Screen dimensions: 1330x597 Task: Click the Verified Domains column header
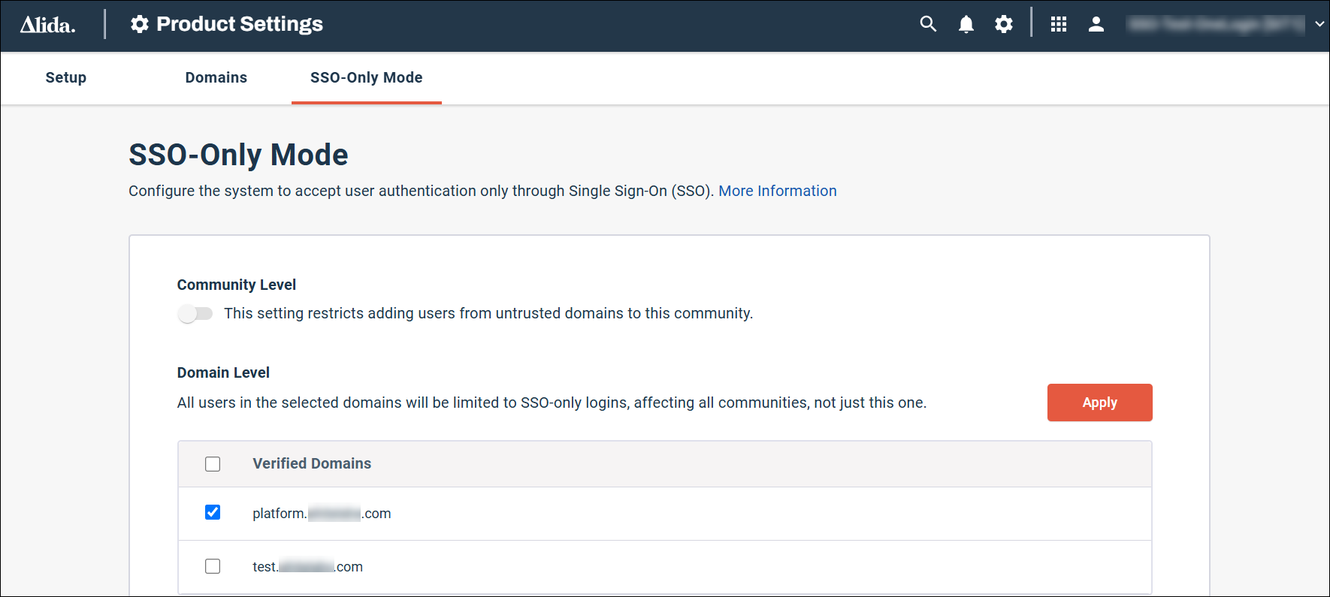312,463
